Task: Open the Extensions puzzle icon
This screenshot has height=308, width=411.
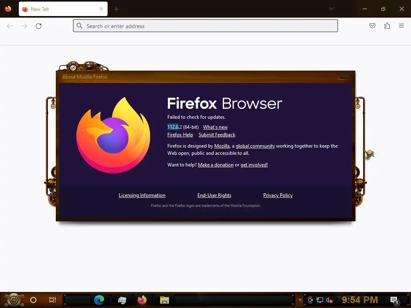Action: point(387,26)
